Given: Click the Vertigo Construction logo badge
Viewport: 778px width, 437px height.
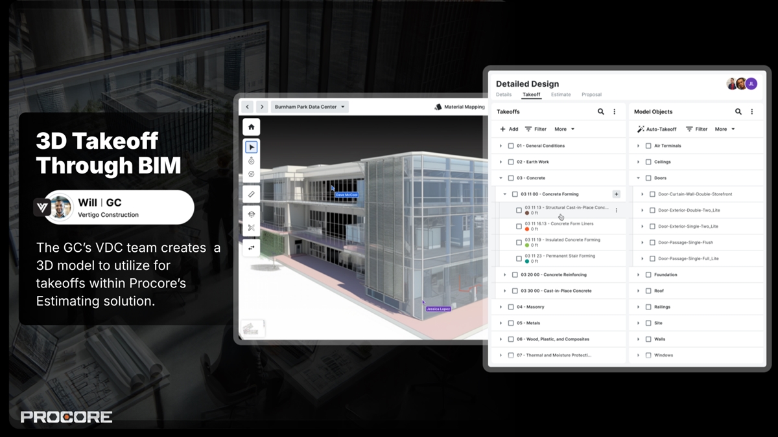Looking at the screenshot, I should [x=42, y=207].
